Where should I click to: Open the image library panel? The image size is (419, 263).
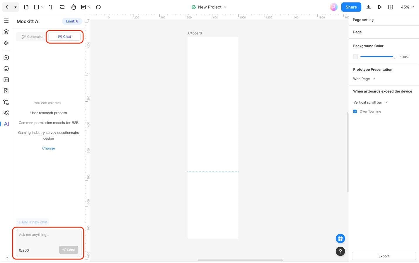[6, 80]
